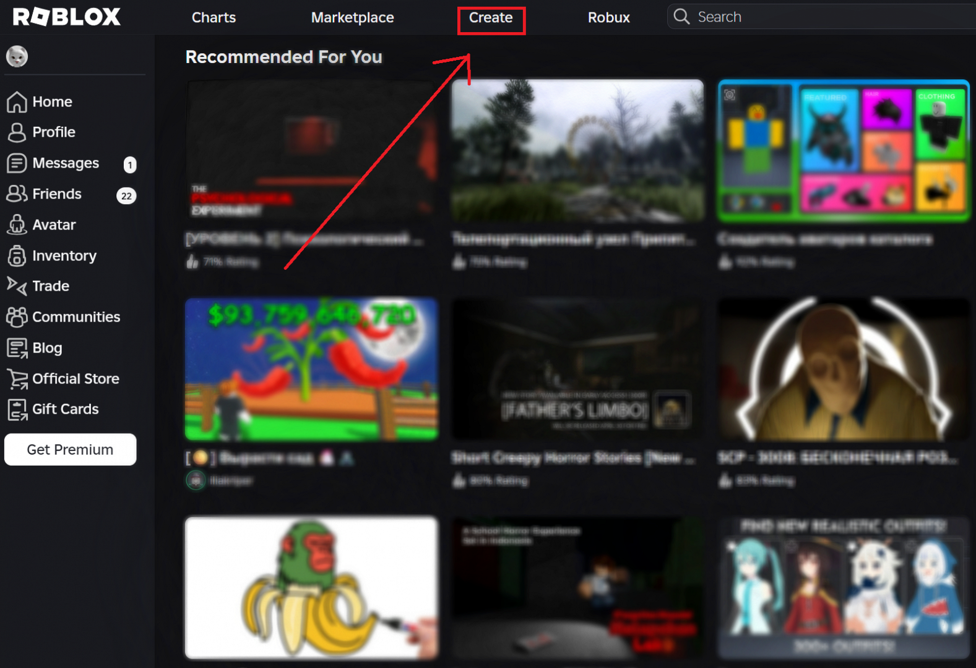Open the user avatar profile picture
This screenshot has height=668, width=976.
click(x=17, y=56)
